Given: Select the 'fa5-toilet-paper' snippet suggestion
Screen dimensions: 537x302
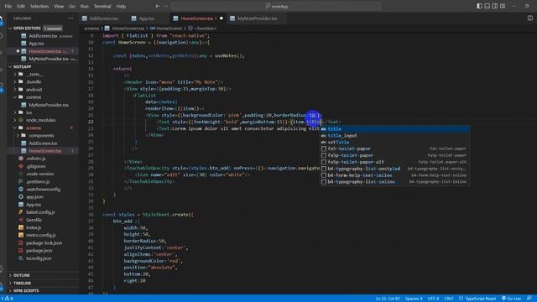Looking at the screenshot, I should click(394, 148).
